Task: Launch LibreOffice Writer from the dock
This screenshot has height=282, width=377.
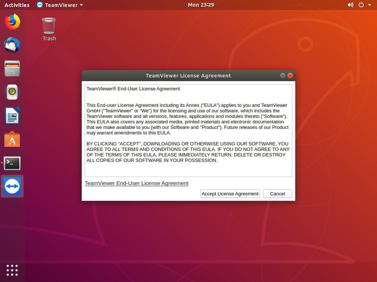Action: [x=12, y=116]
